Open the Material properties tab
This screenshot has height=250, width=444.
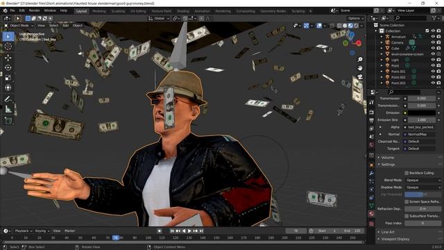(372, 214)
